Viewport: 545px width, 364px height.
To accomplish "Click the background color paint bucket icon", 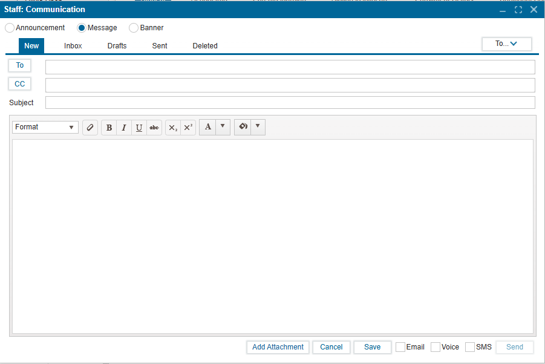I will pos(243,127).
